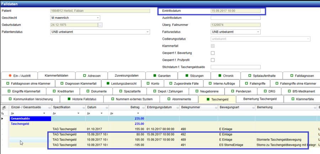This screenshot has width=320, height=154.
Task: Click the pin icon in Betrag column header
Action: click(x=142, y=107)
